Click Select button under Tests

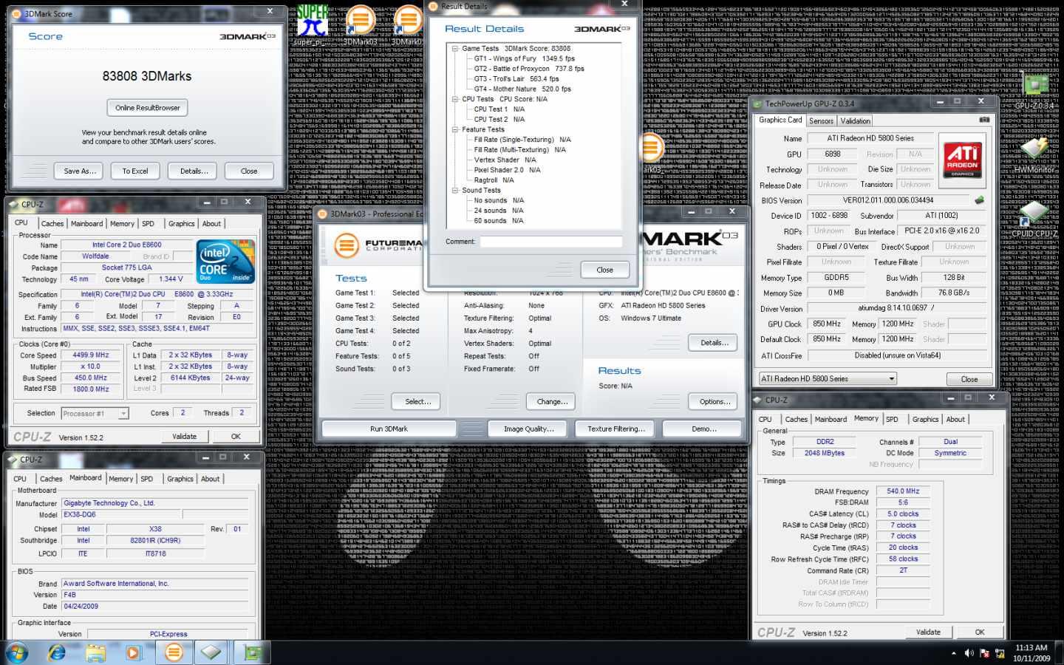point(416,402)
